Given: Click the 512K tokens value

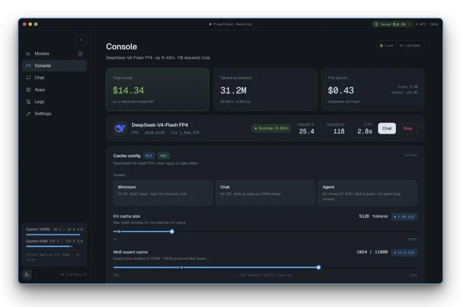Looking at the screenshot, I should (373, 216).
